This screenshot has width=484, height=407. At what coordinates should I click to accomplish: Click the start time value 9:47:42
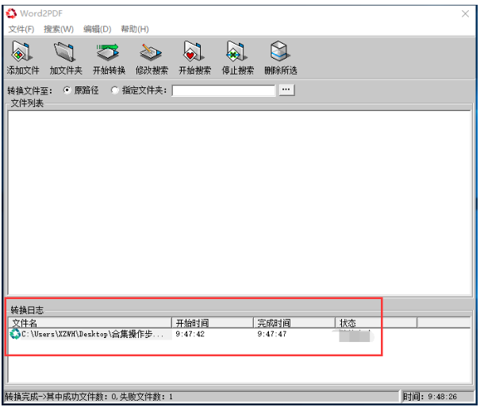(190, 334)
